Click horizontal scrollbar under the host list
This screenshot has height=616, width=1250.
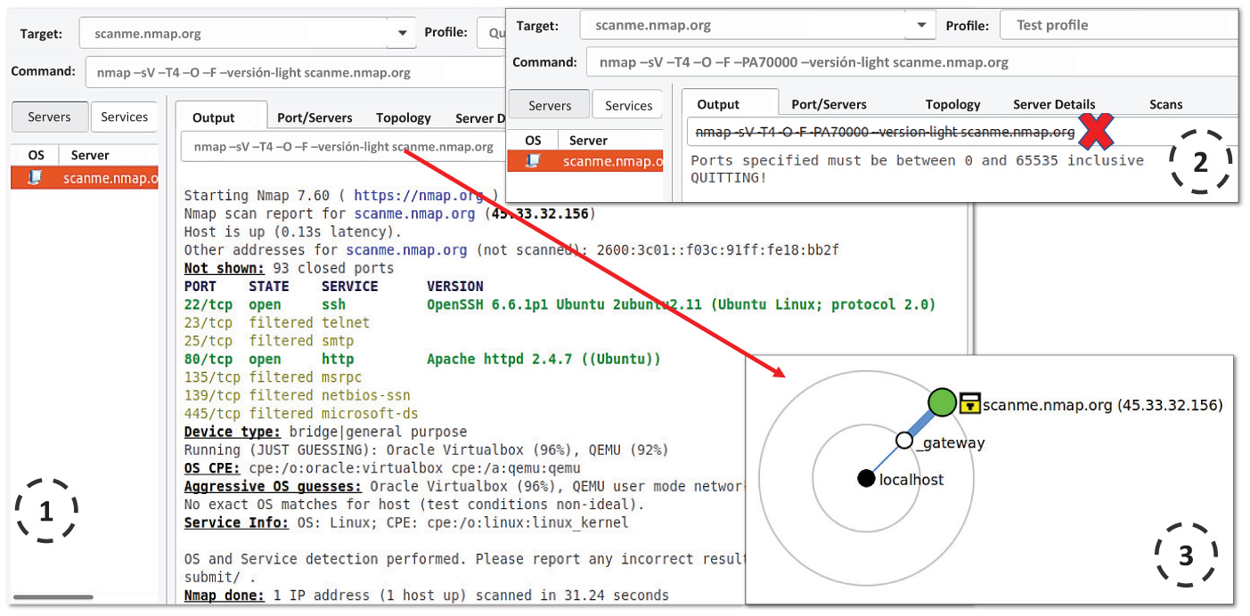tap(53, 596)
